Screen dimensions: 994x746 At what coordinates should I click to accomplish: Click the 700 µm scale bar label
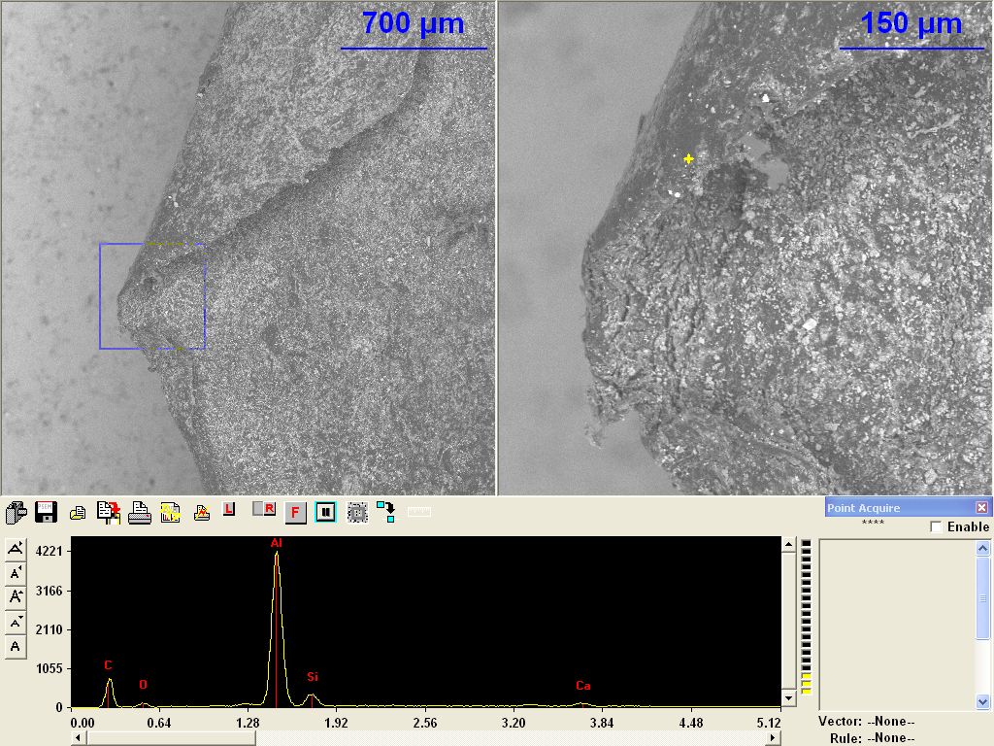click(x=413, y=23)
